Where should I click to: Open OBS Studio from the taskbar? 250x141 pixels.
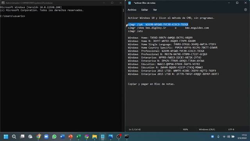(x=119, y=137)
